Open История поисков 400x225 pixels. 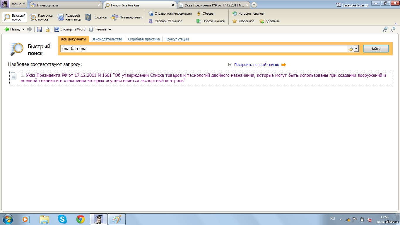pyautogui.click(x=248, y=13)
